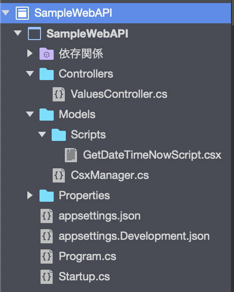Expand the 依存関係 dependencies node

coord(30,53)
